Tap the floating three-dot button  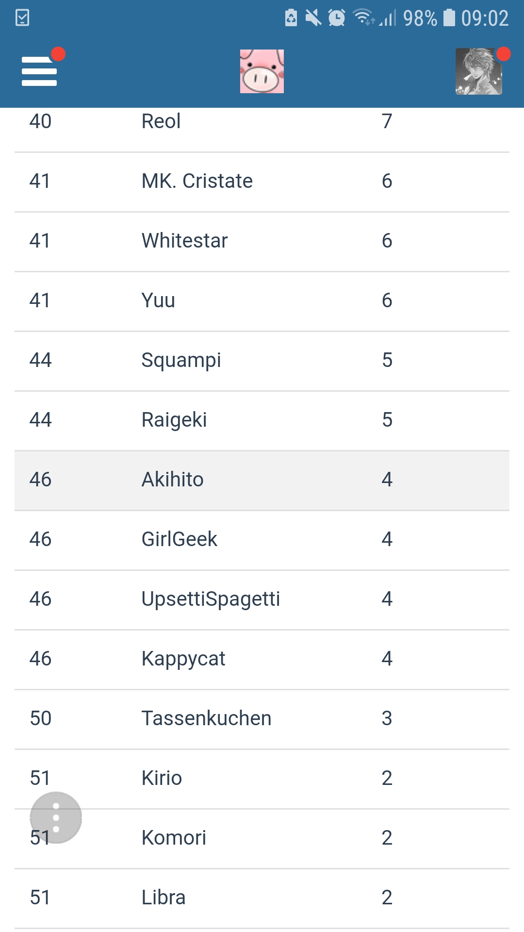tap(56, 817)
